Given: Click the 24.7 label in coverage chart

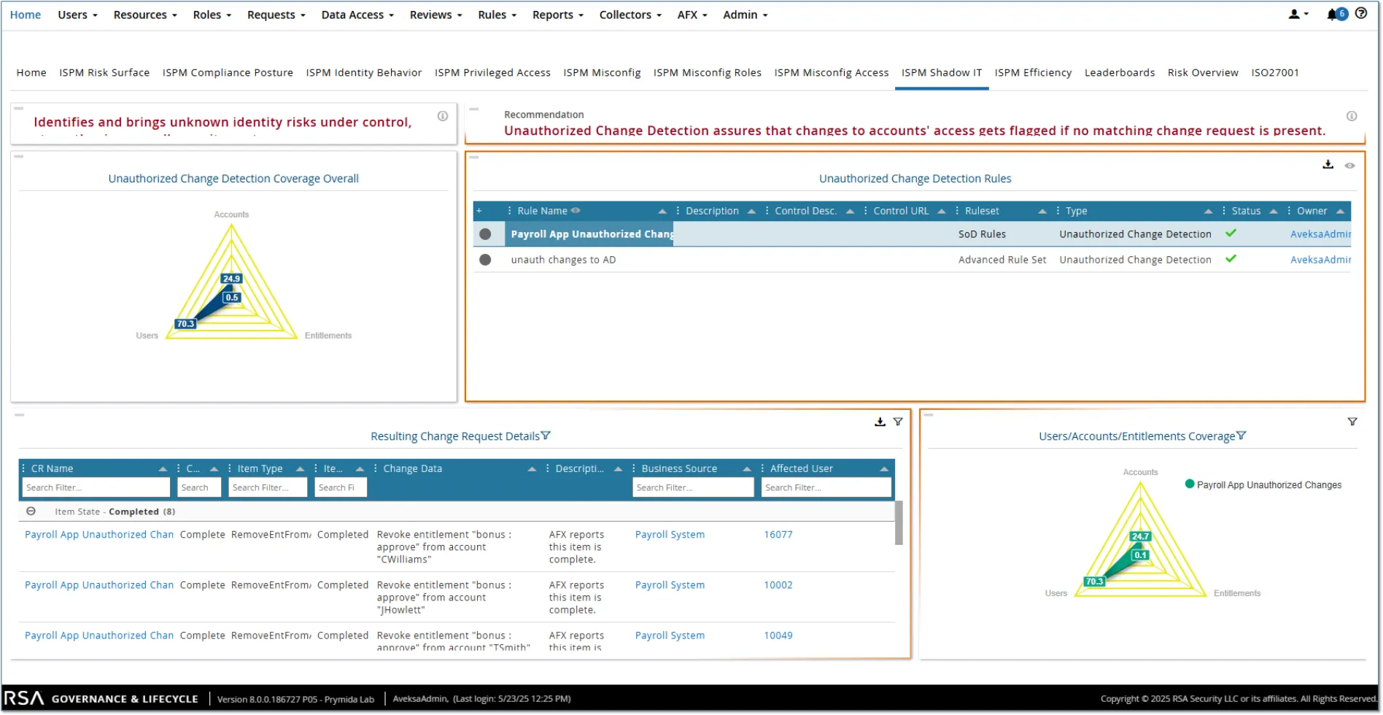Looking at the screenshot, I should coord(1140,536).
